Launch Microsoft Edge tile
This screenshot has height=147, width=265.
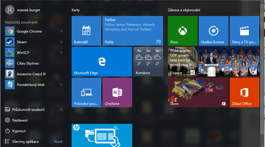click(102, 62)
